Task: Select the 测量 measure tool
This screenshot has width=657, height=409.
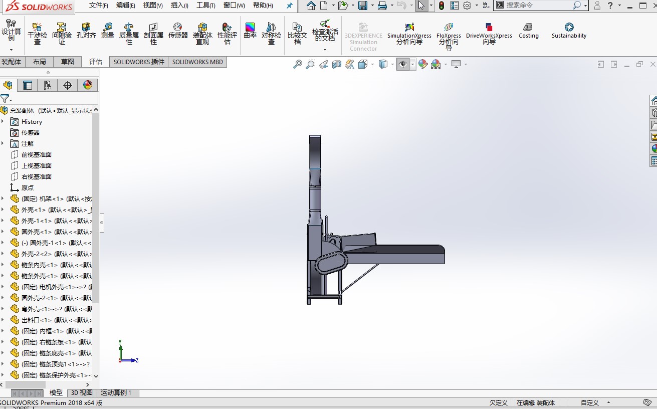Action: coord(108,31)
